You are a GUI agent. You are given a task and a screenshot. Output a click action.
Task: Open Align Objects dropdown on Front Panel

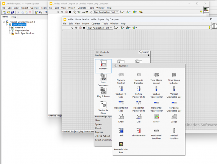pyautogui.click(x=116, y=28)
